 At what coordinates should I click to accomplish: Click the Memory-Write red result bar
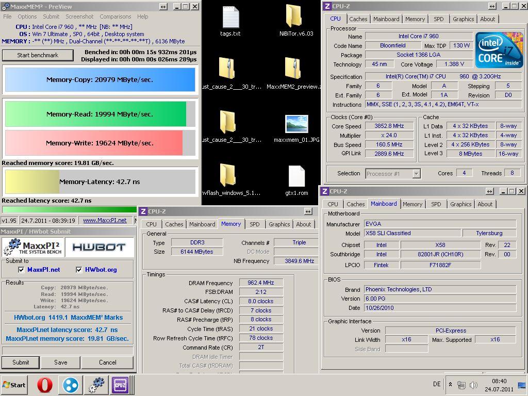(100, 143)
